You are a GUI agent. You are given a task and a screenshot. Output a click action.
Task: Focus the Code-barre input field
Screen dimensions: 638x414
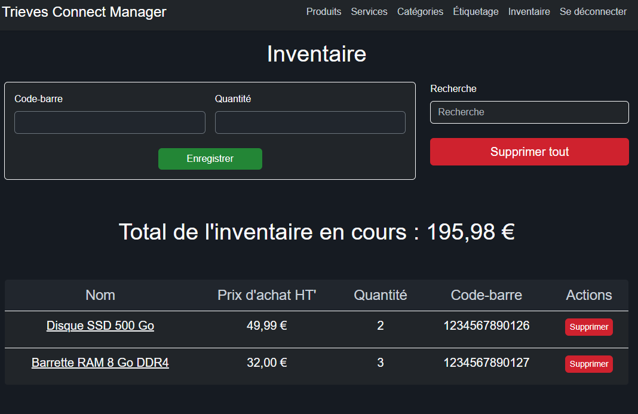[110, 122]
